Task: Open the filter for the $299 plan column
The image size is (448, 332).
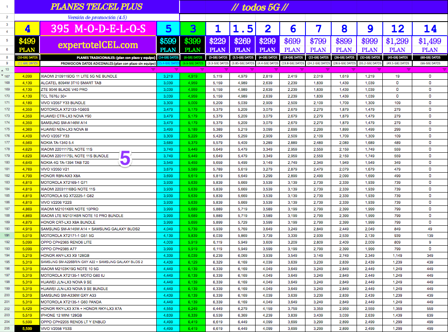Action: point(276,70)
